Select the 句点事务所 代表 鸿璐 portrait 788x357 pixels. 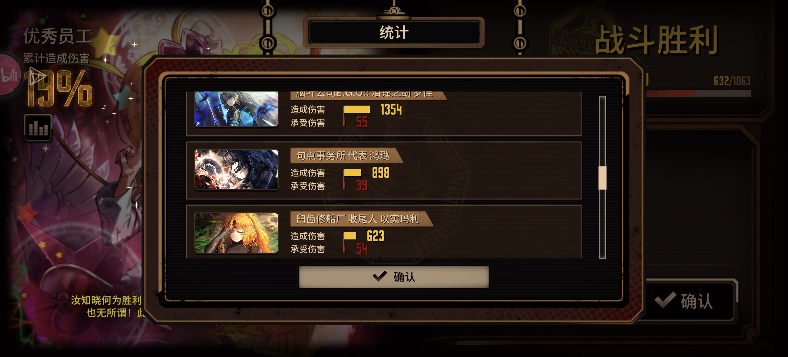(236, 170)
